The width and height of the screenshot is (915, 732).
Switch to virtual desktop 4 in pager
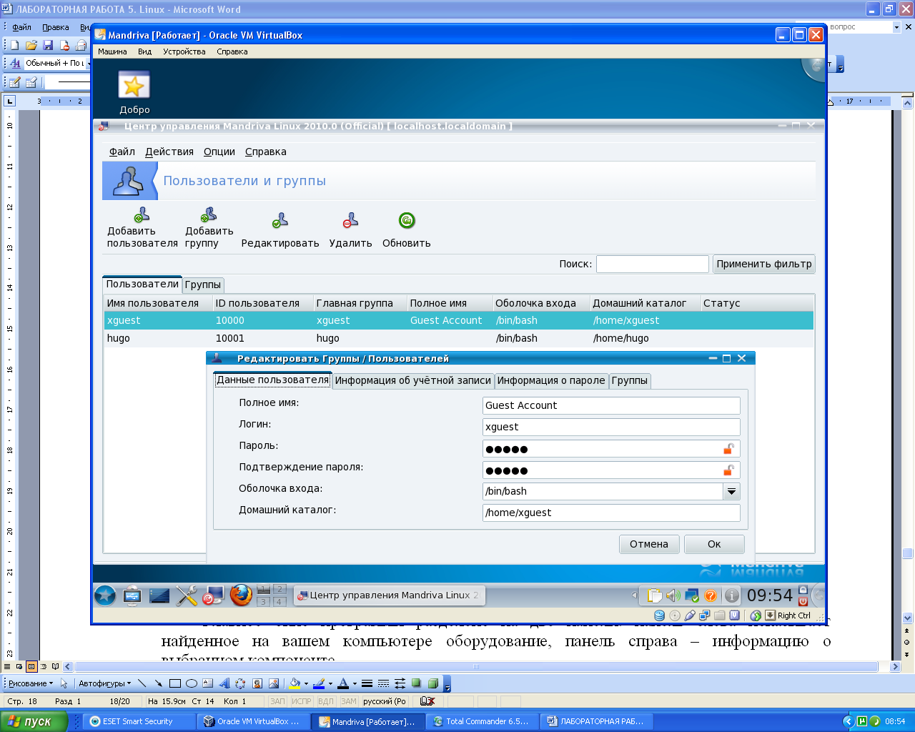280,602
